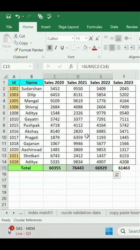Click Increase Indent icon
This screenshot has height=250, width=140.
tap(133, 48)
